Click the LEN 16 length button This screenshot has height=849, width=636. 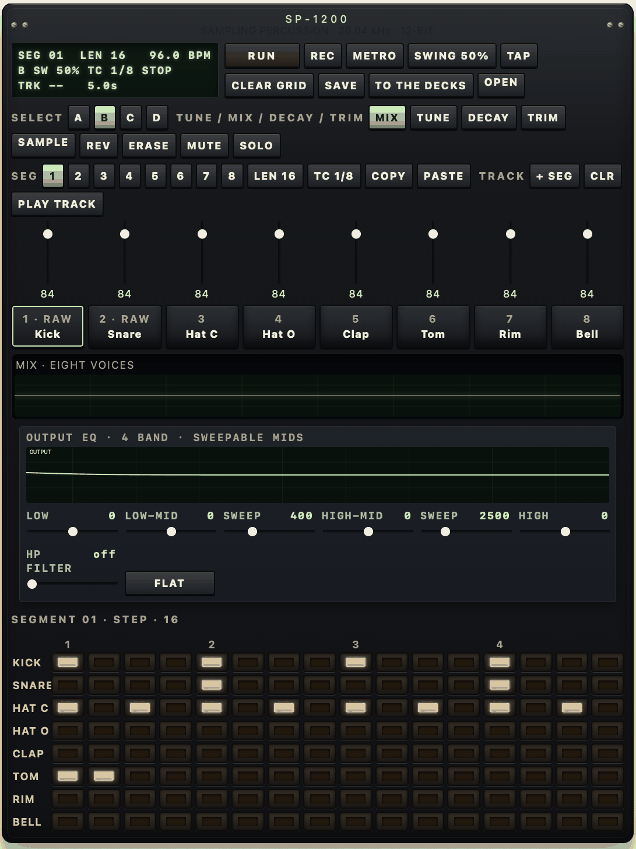275,176
